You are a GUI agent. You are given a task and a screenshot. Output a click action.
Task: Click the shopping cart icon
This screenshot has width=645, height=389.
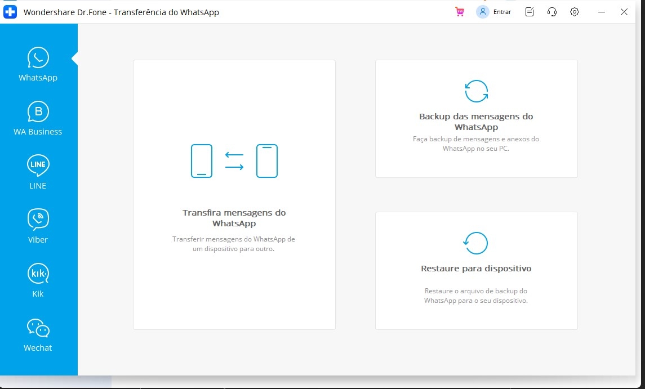tap(460, 12)
